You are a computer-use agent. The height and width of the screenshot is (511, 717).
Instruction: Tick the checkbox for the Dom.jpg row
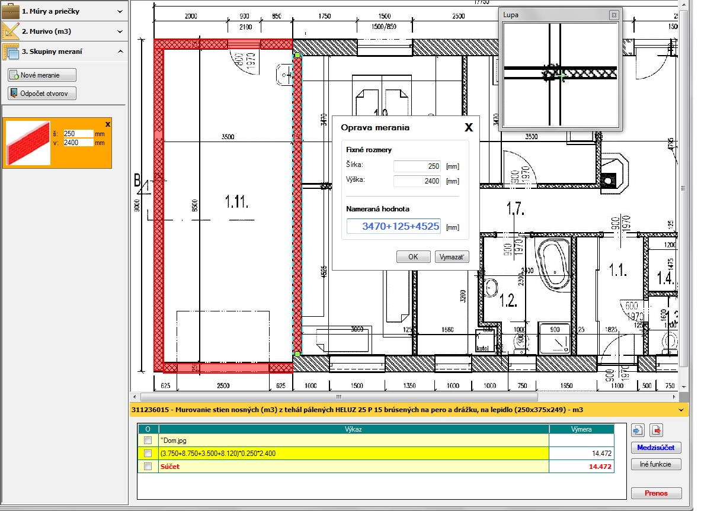[x=148, y=441]
